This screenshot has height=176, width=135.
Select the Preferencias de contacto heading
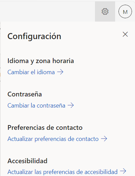(x=45, y=127)
